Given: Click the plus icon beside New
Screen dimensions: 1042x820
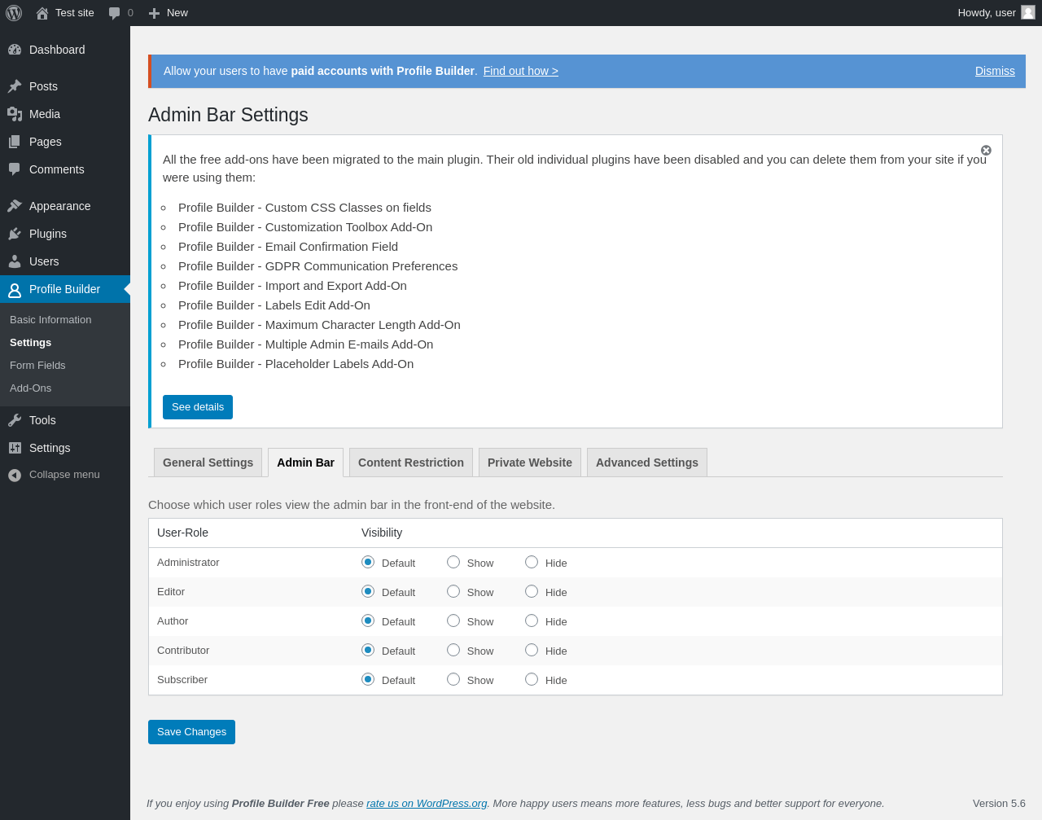Looking at the screenshot, I should click(x=154, y=13).
